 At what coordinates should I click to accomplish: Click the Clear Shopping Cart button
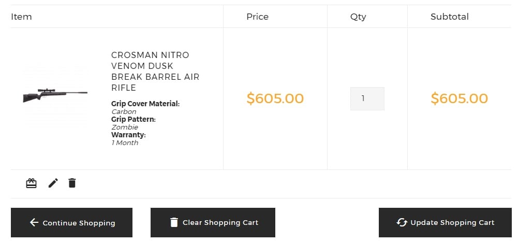[x=213, y=222]
